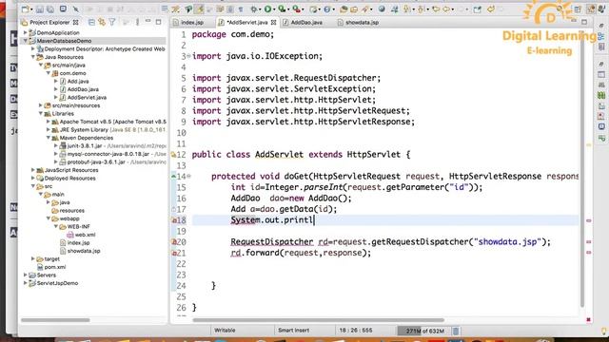The width and height of the screenshot is (609, 342).
Task: Close the AddServlet.java editor tab
Action: (x=273, y=23)
